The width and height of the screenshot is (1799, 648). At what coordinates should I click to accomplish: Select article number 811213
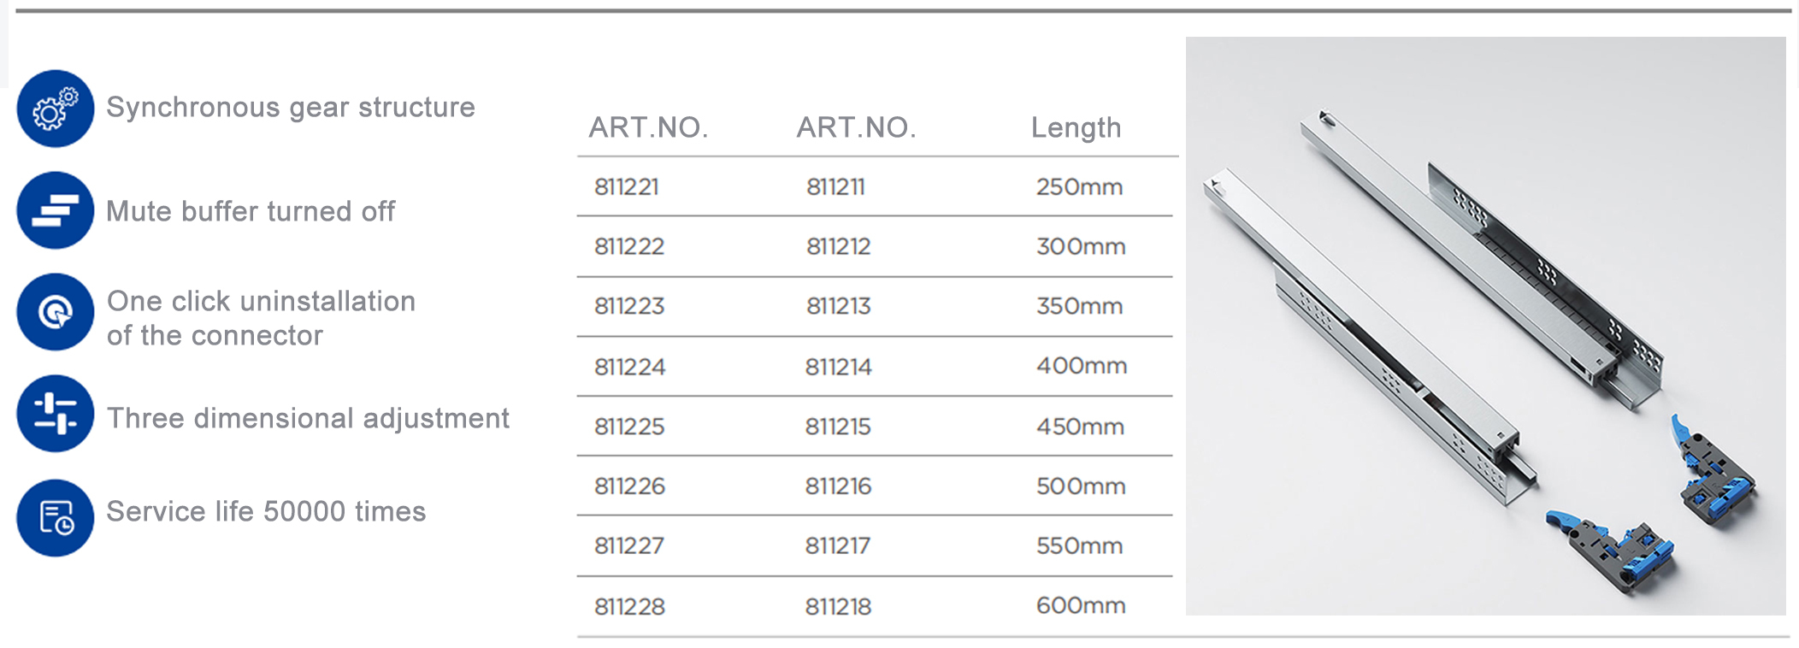coord(838,306)
